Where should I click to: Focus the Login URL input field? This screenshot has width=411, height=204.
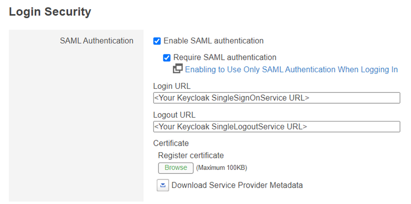point(347,98)
